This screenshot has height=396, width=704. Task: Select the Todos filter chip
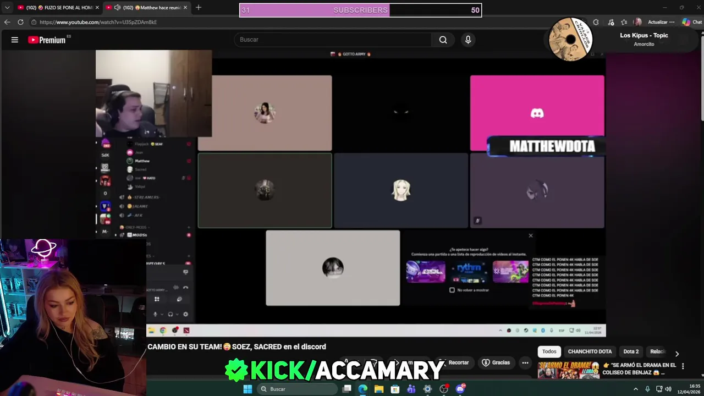click(549, 351)
